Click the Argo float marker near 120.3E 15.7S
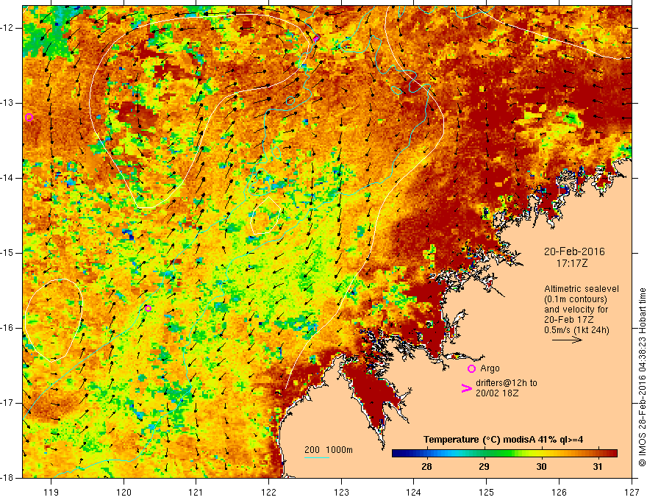 [148, 308]
